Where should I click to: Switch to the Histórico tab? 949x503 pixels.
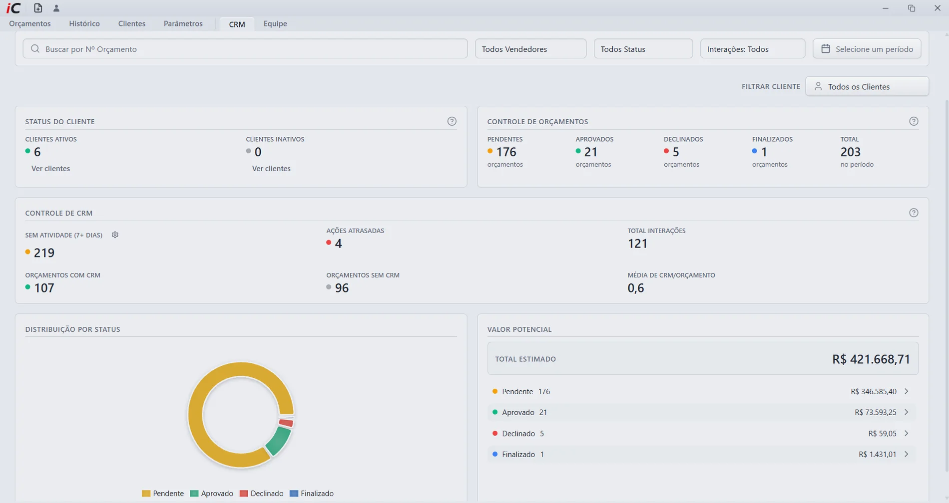point(84,23)
